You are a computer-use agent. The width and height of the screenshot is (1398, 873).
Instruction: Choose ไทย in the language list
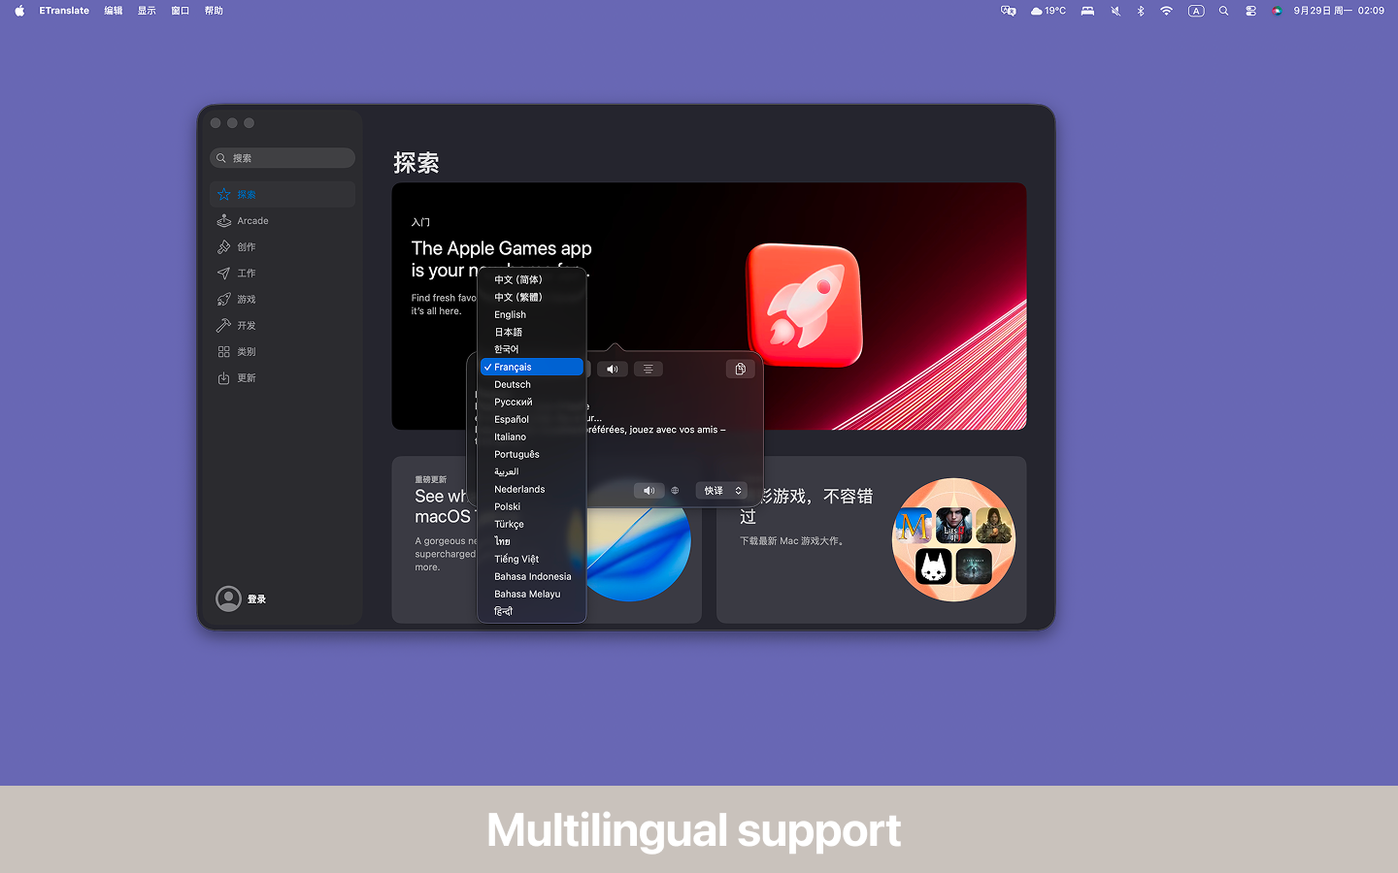pos(532,541)
